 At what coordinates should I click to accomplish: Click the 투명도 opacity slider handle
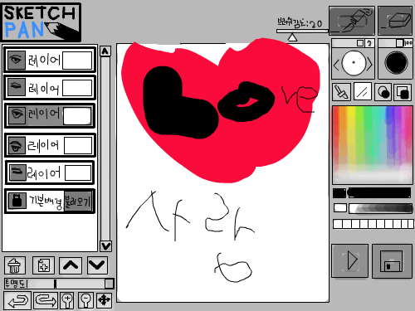coord(55,284)
